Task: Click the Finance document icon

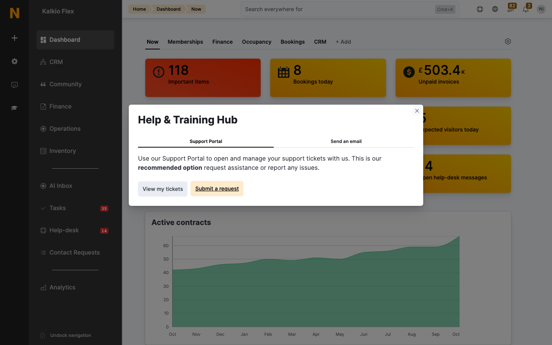Action: coord(43,107)
